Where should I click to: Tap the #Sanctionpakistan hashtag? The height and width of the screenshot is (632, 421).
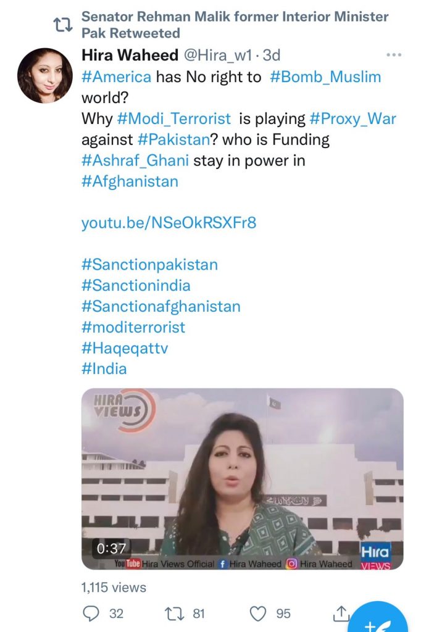(x=149, y=265)
